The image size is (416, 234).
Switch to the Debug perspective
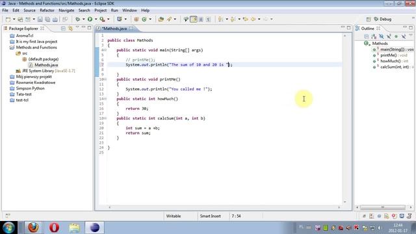point(383,19)
